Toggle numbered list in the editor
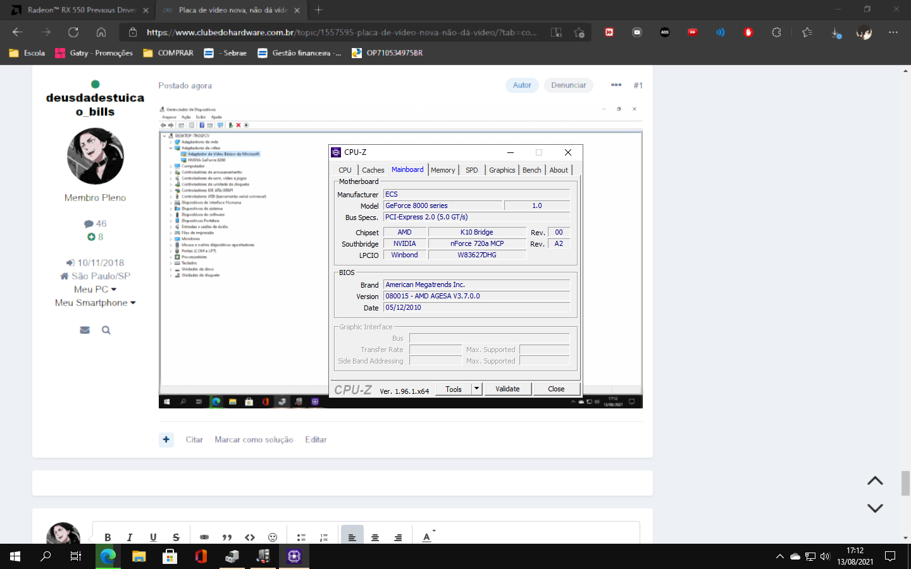The image size is (911, 569). pos(324,537)
